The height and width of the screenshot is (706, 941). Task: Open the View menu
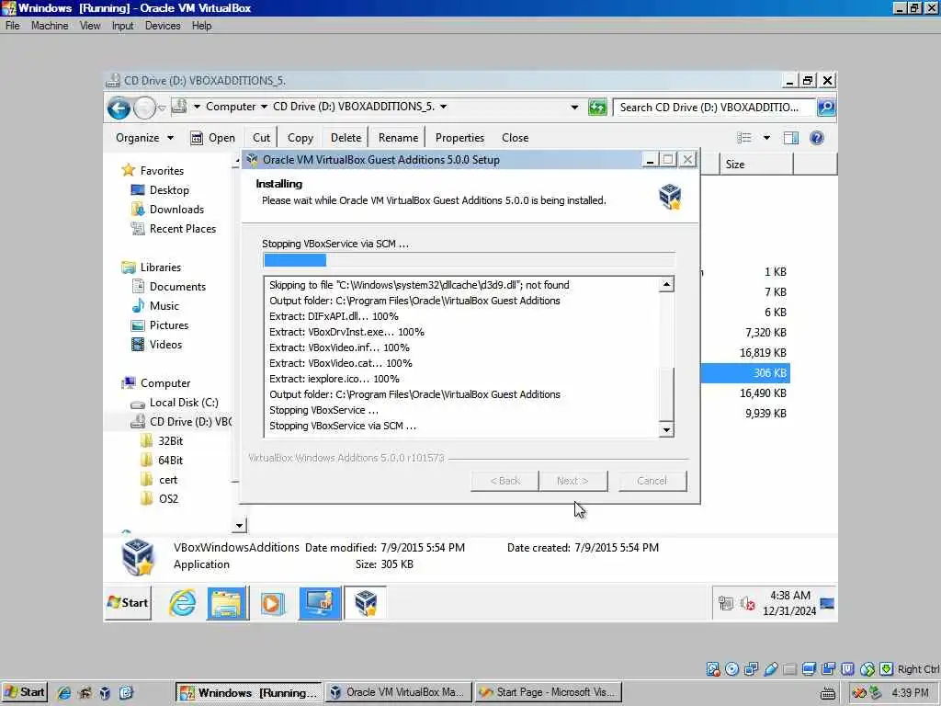click(90, 26)
